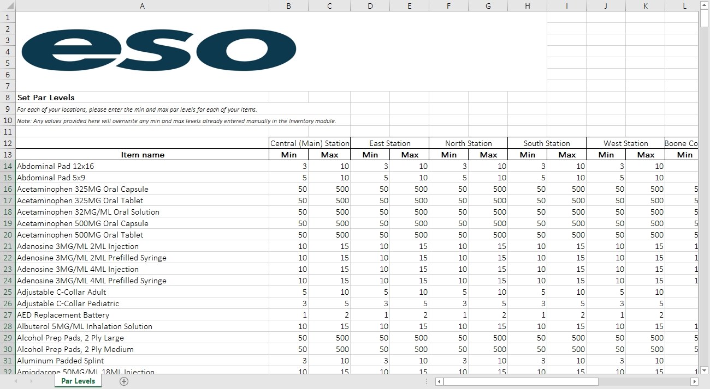Click the vertical scrollbar thumb
710x389 pixels.
(x=704, y=18)
